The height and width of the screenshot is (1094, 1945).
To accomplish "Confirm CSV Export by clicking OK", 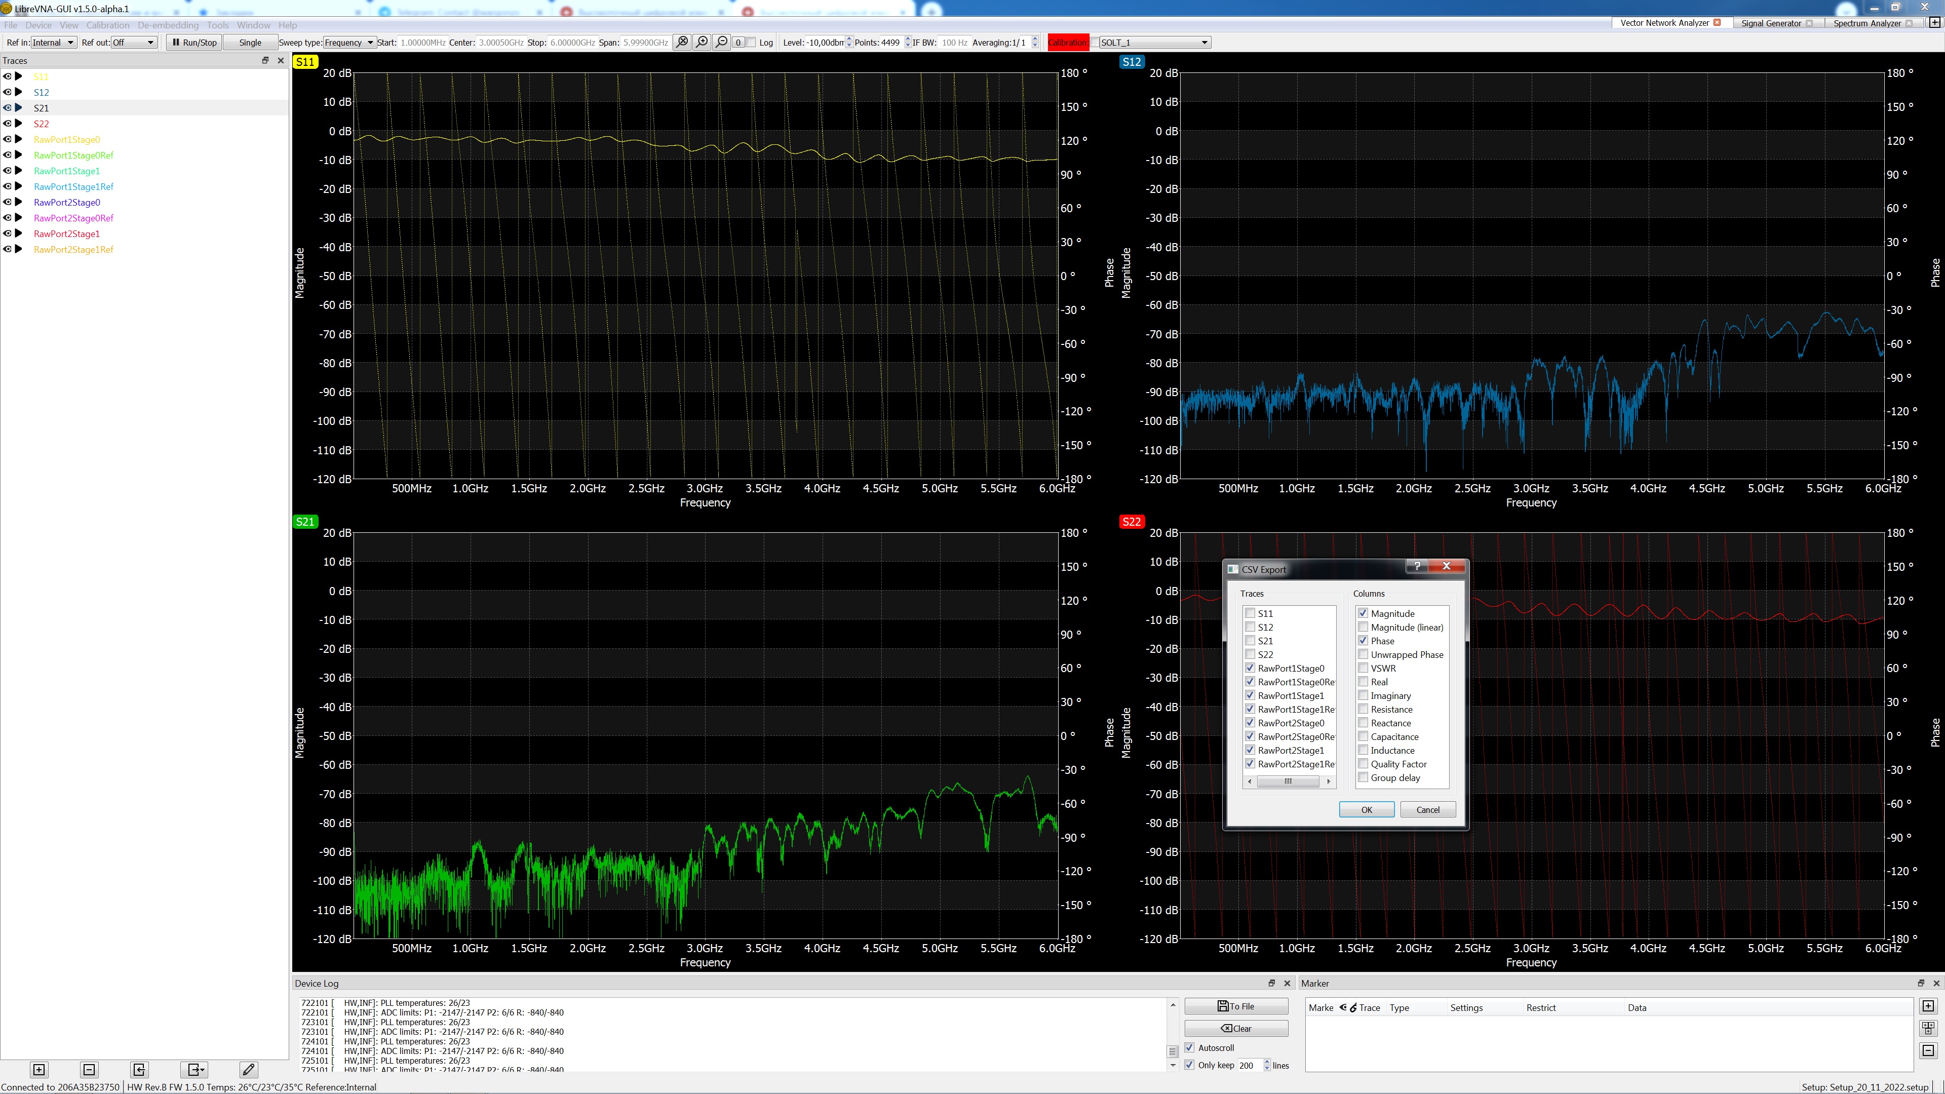I will click(x=1367, y=809).
